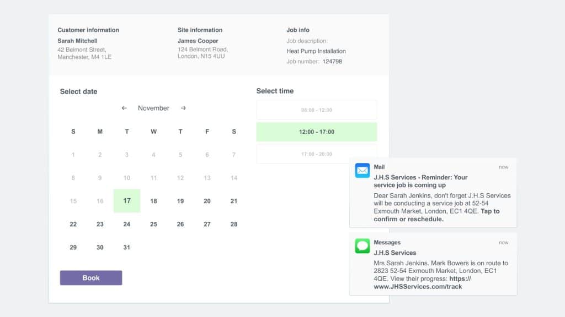Select date 18 in the calendar
565x317 pixels.
[x=153, y=201]
